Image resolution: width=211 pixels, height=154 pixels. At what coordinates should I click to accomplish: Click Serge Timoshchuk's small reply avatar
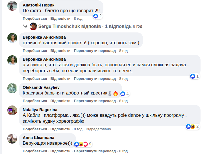[x=33, y=27]
